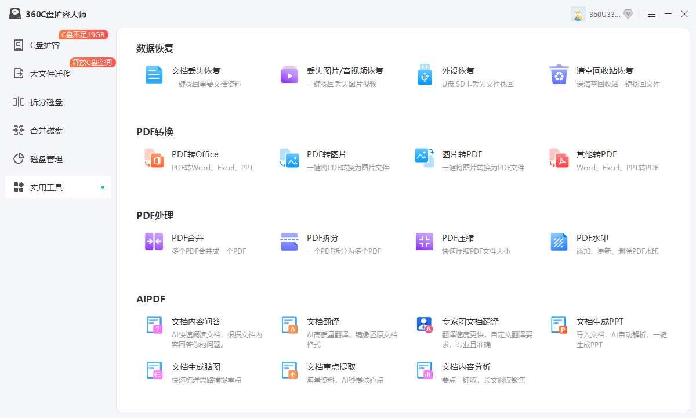
Task: Click the text Word、Excel、PPT转PDF
Action: [x=617, y=168]
